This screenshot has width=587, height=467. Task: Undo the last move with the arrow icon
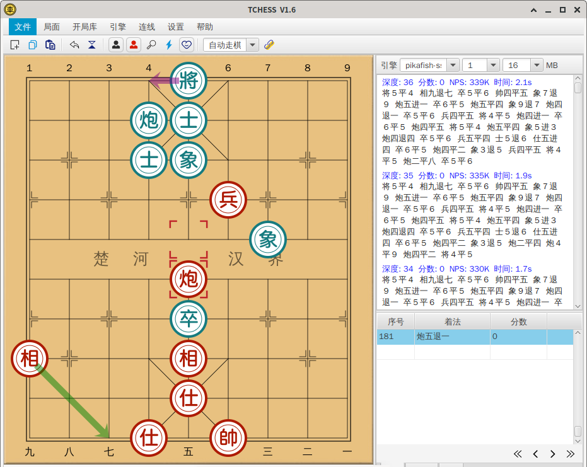(74, 45)
